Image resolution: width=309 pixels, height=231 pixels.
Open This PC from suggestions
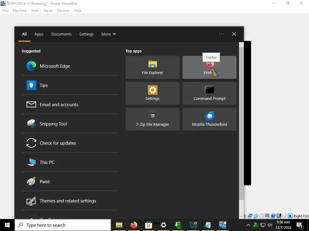(x=70, y=162)
